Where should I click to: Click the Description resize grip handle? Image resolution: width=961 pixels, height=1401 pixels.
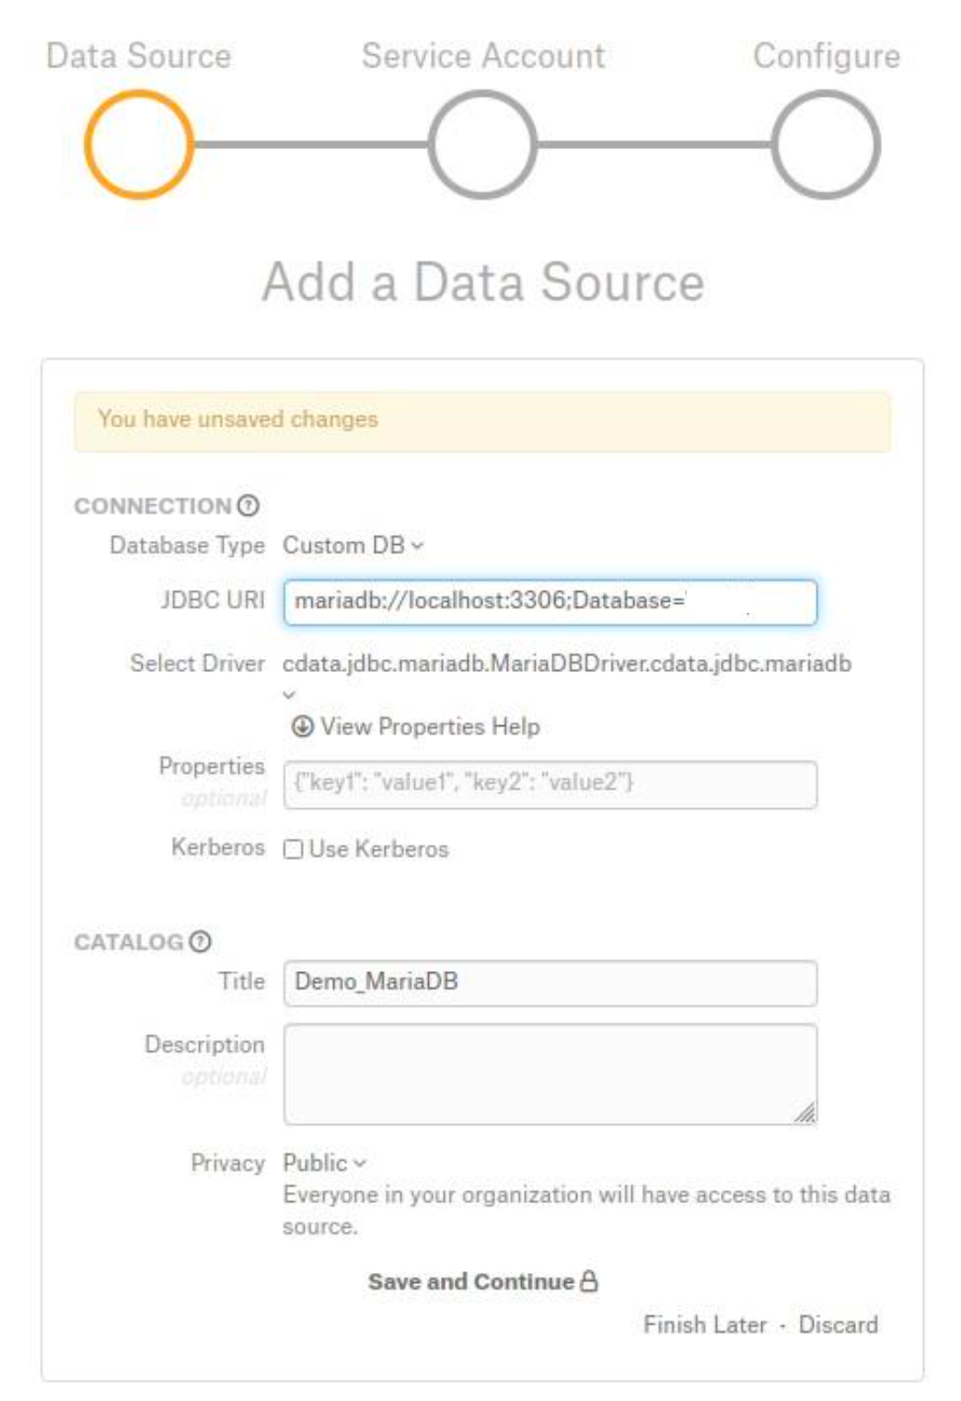805,1113
